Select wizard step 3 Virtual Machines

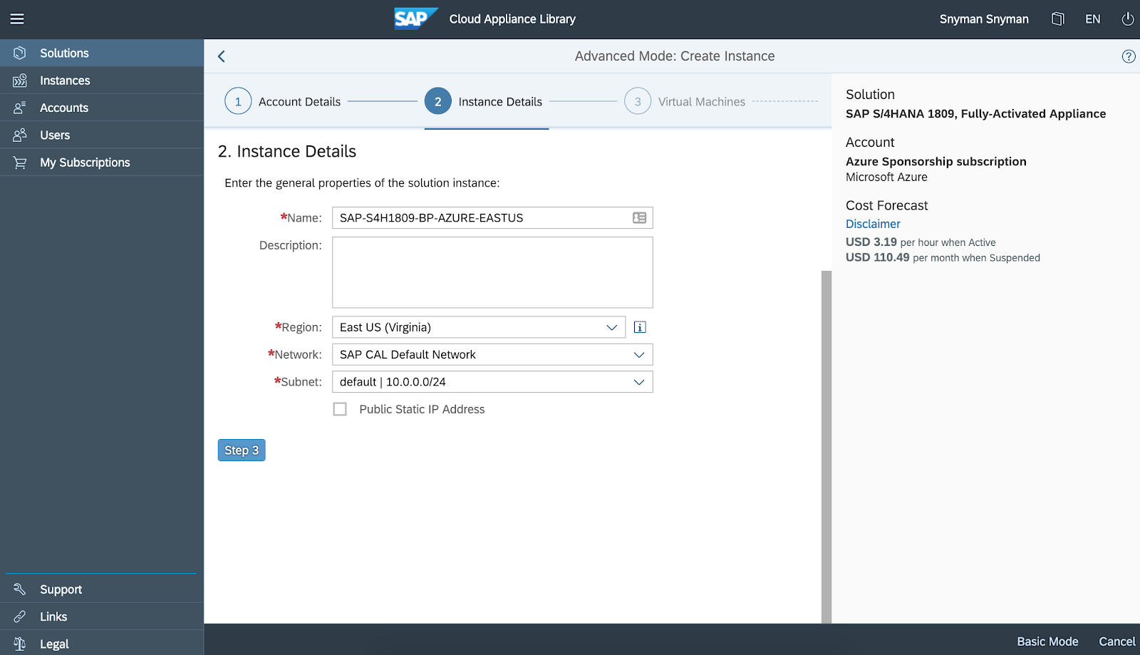685,102
